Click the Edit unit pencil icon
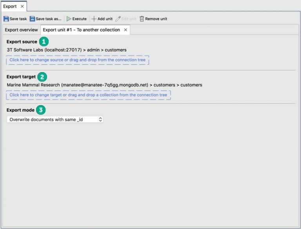The image size is (301, 229). [118, 19]
